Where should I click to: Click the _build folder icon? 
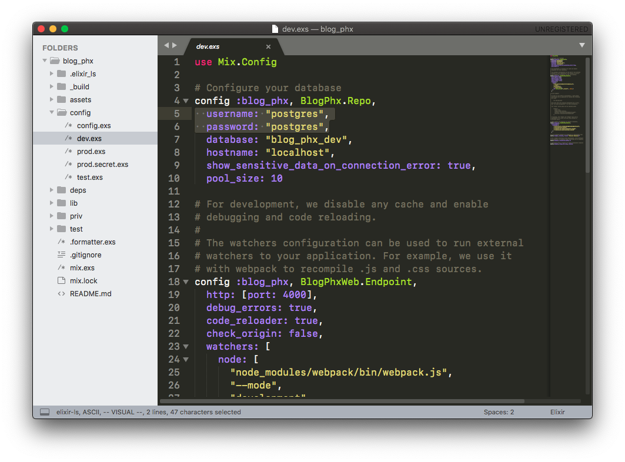pyautogui.click(x=61, y=86)
